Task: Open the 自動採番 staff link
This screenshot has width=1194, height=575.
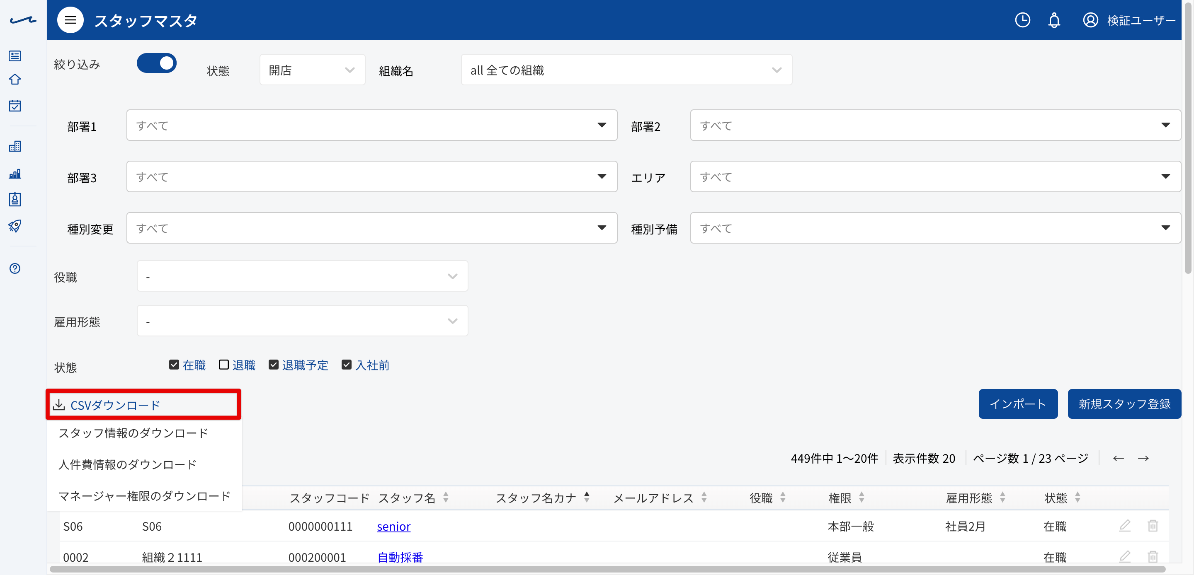Action: click(x=400, y=557)
